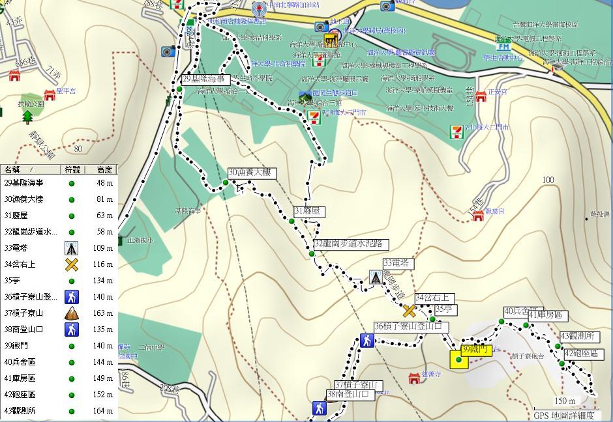The image size is (613, 422).
Task: Click the 扶輪公園 tree icon
Action: (x=27, y=117)
